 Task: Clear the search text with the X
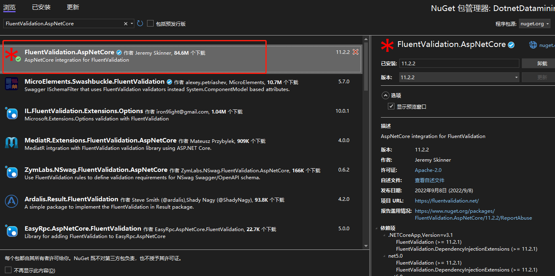(126, 24)
